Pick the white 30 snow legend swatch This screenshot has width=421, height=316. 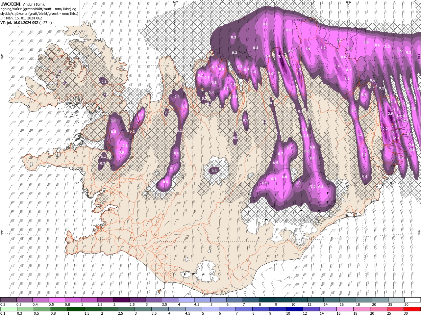tap(412, 300)
